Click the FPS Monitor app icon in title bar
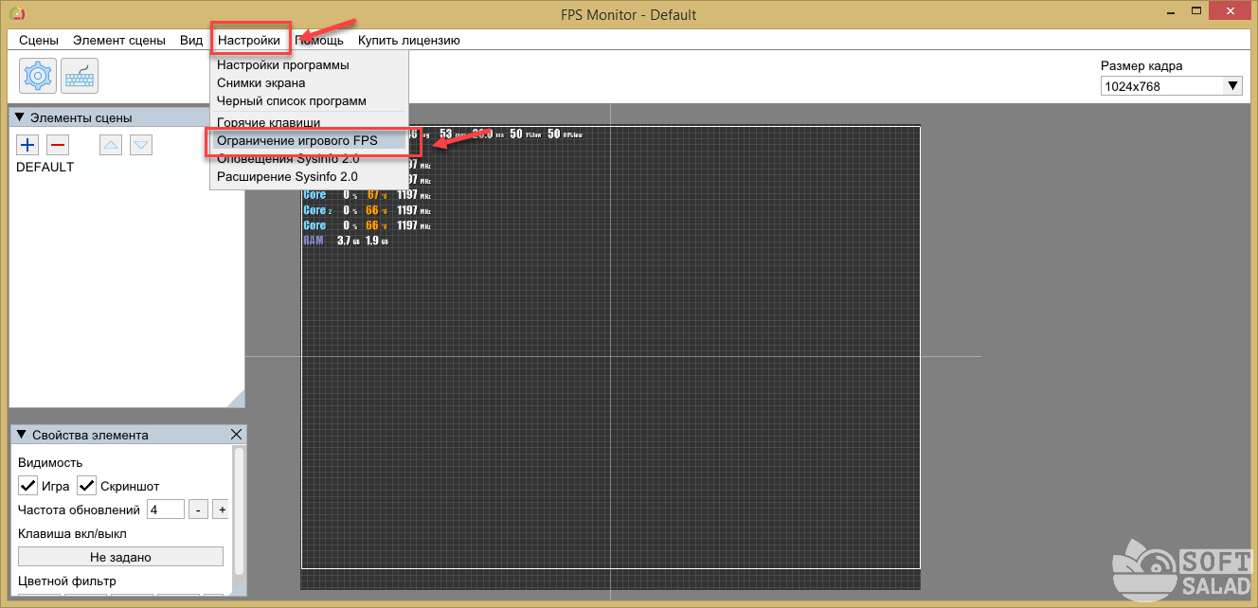The height and width of the screenshot is (608, 1258). [16, 14]
